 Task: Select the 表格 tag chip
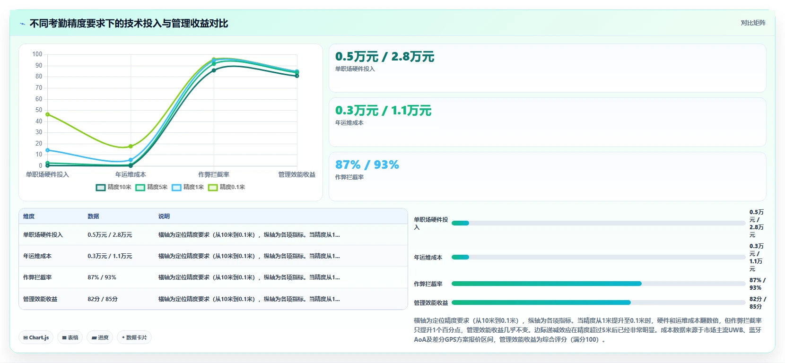click(x=70, y=337)
